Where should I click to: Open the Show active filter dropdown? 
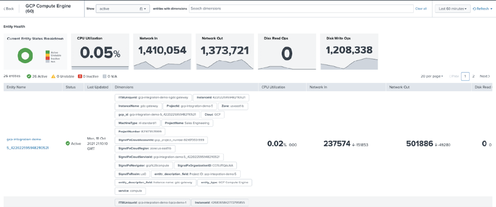[x=122, y=9]
